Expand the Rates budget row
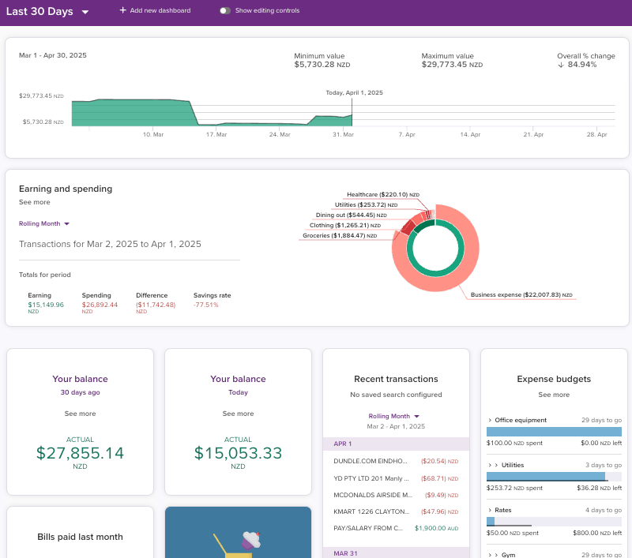 coord(490,510)
